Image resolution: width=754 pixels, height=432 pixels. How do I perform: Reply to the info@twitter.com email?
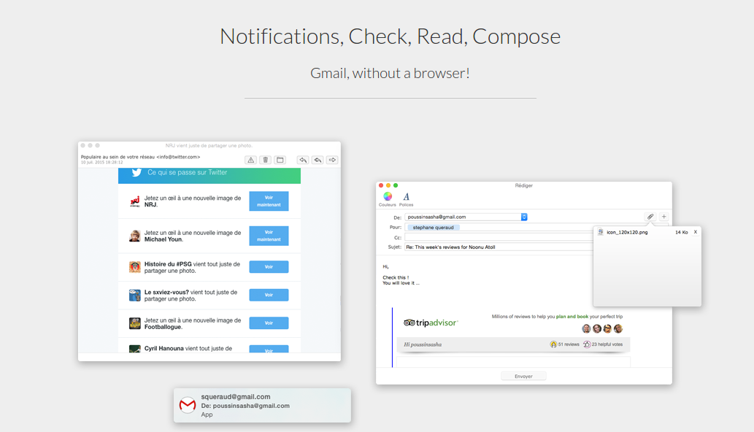pos(304,160)
